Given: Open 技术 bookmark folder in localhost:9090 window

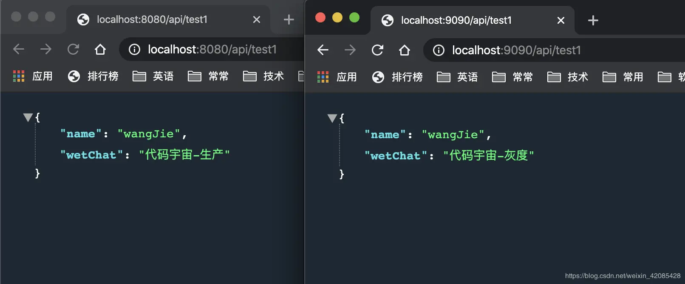Looking at the screenshot, I should coord(568,77).
